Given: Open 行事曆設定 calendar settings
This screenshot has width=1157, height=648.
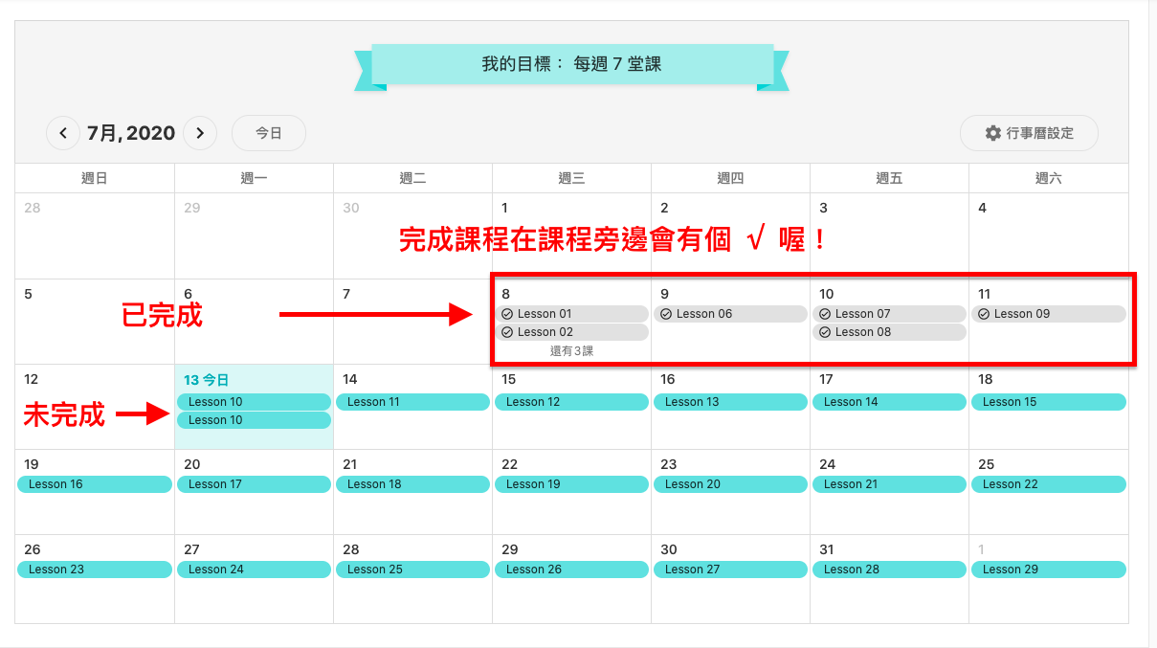Looking at the screenshot, I should (x=1029, y=133).
